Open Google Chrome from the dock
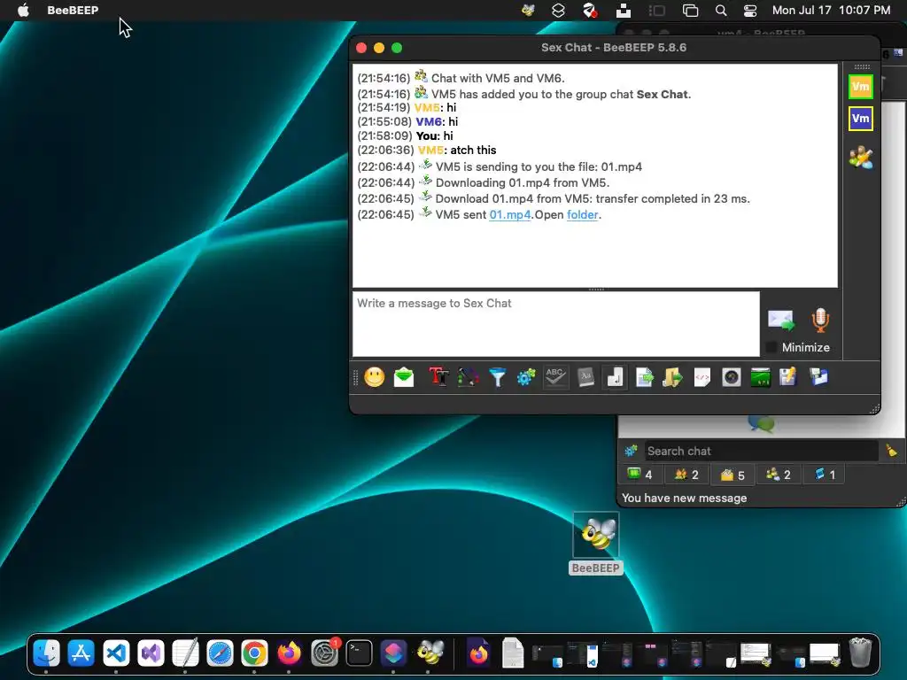907x680 pixels. tap(254, 653)
